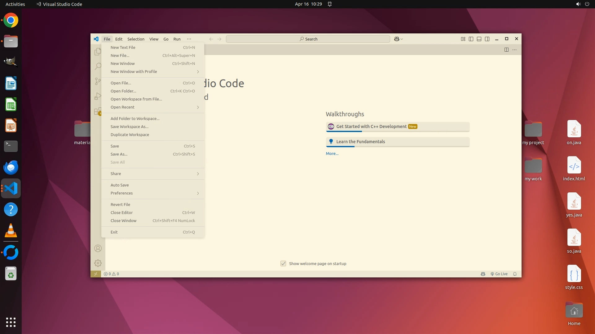The image size is (595, 334).
Task: Toggle the bottom Panel layout icon
Action: [479, 39]
